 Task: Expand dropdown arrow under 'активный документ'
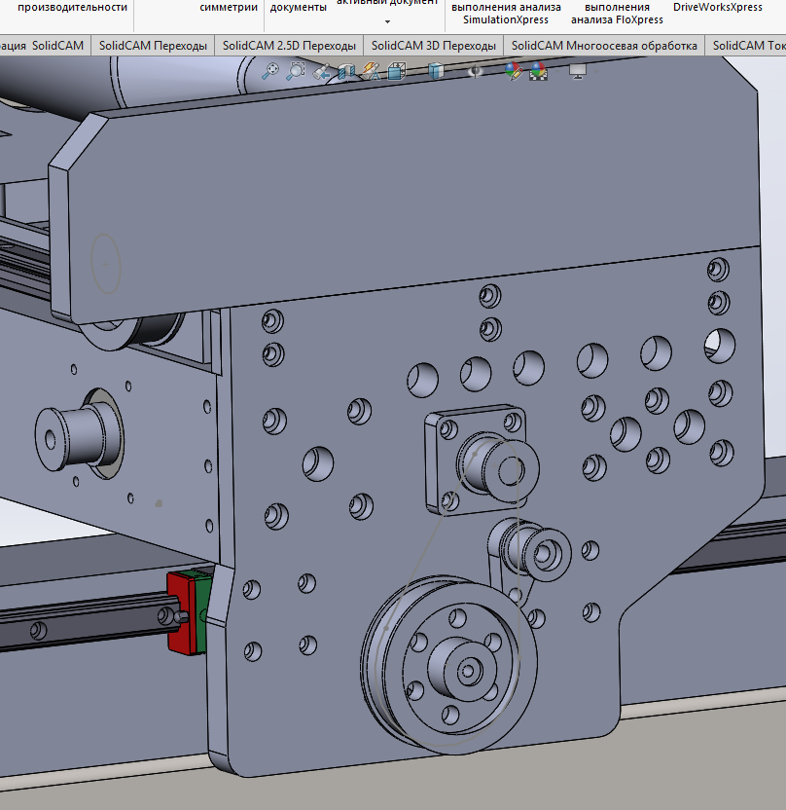387,21
